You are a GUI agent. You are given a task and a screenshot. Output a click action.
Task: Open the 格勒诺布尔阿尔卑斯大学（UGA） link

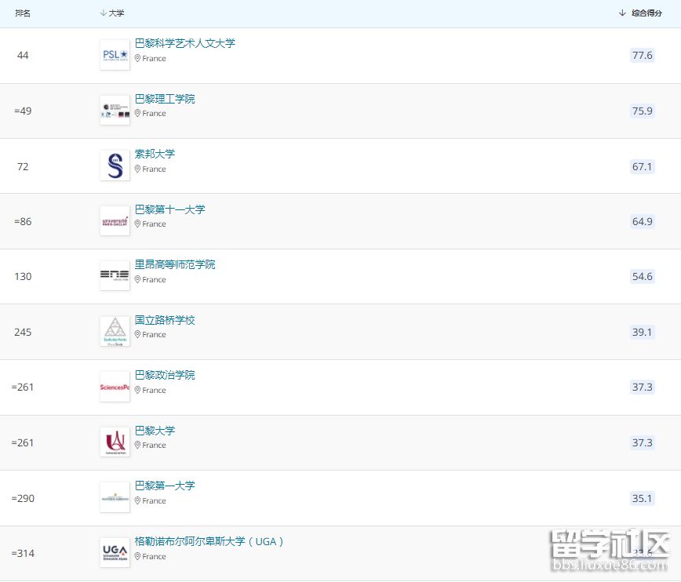pos(209,541)
